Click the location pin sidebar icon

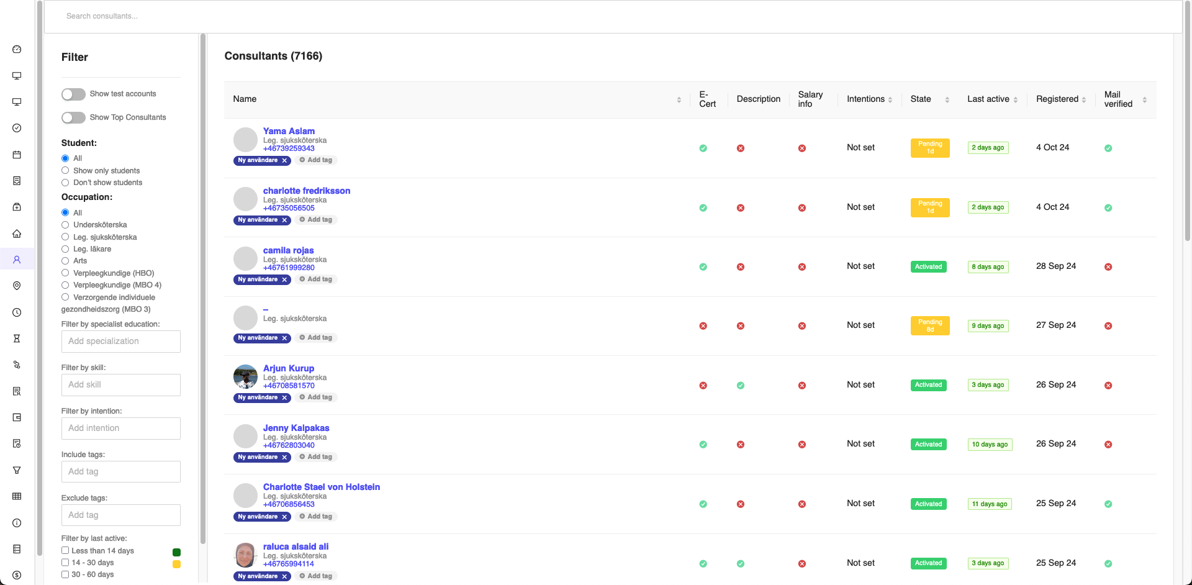[17, 286]
